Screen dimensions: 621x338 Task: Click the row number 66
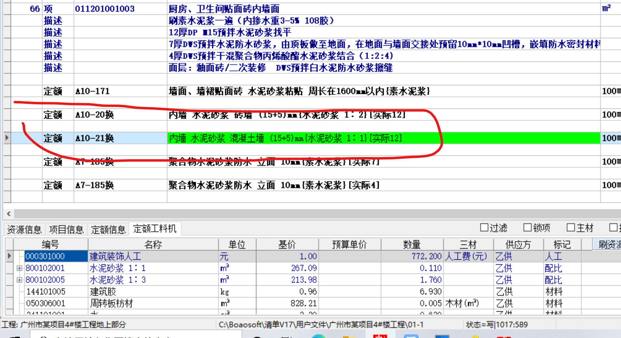35,9
